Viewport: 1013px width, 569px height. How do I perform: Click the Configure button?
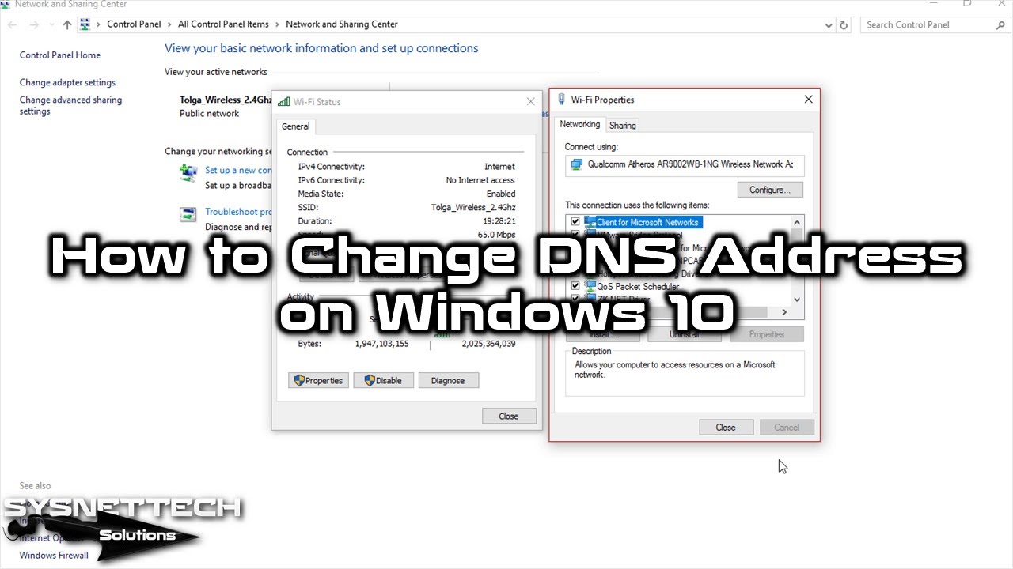pos(770,190)
